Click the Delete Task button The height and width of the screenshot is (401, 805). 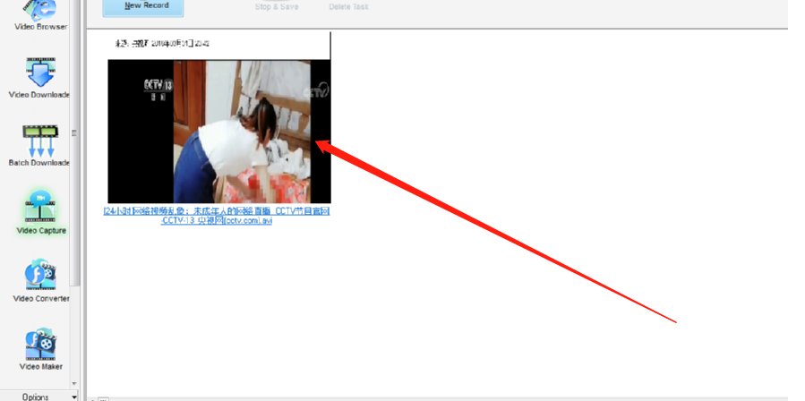348,6
